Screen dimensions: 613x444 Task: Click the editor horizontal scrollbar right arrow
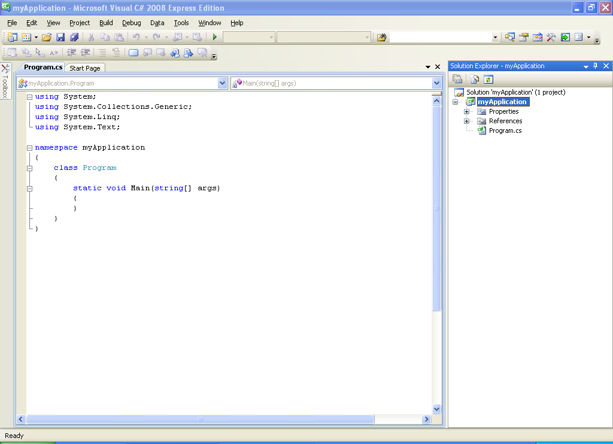426,419
